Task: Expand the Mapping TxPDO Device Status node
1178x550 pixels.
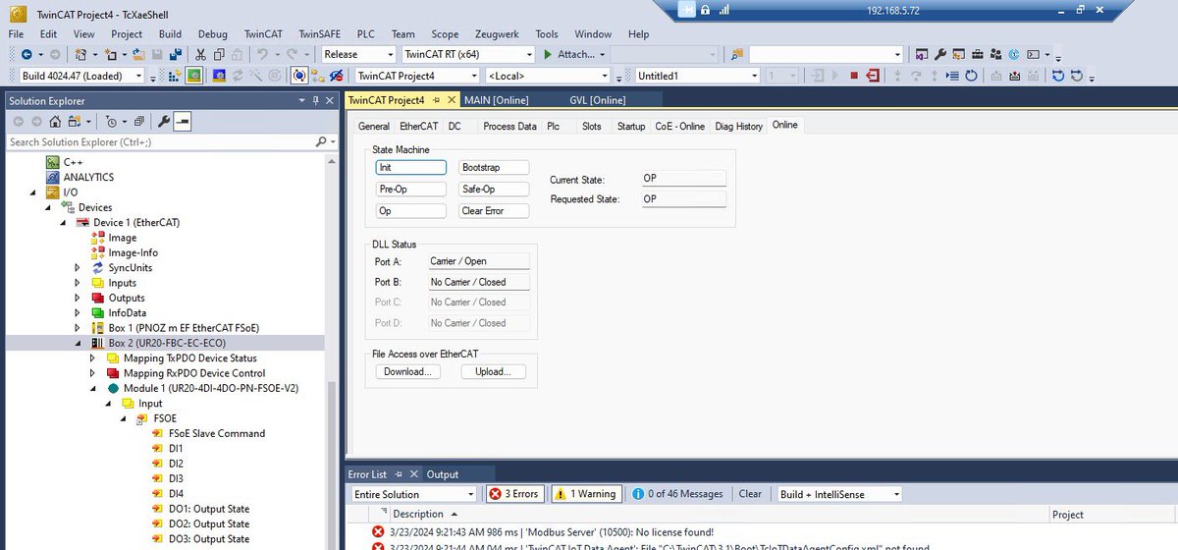Action: (x=92, y=358)
